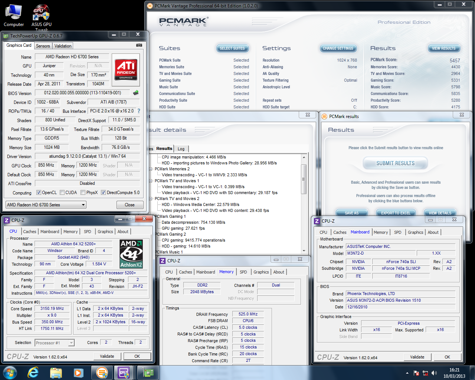Click the results list scrollbar thumb
The image size is (475, 380).
pyautogui.click(x=304, y=179)
